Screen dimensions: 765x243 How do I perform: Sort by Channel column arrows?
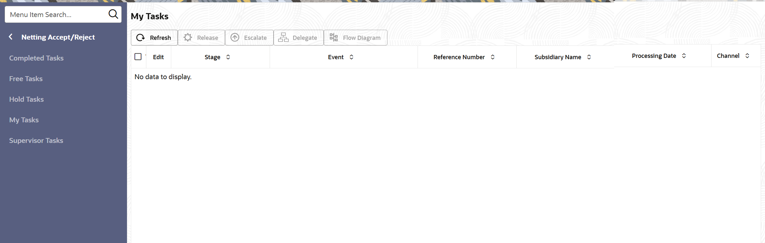747,56
